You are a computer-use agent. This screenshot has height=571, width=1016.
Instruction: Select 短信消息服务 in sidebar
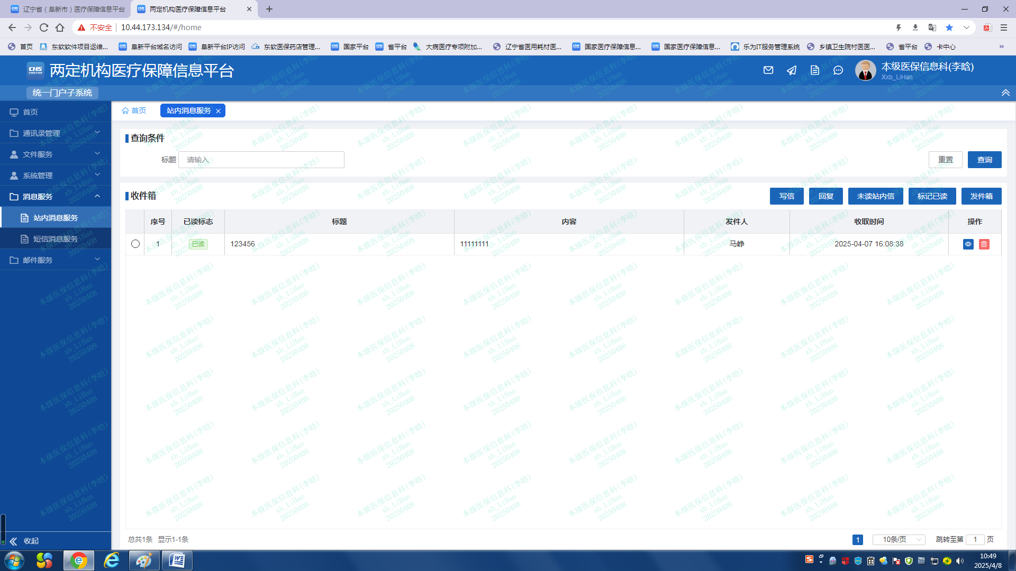[x=56, y=239]
